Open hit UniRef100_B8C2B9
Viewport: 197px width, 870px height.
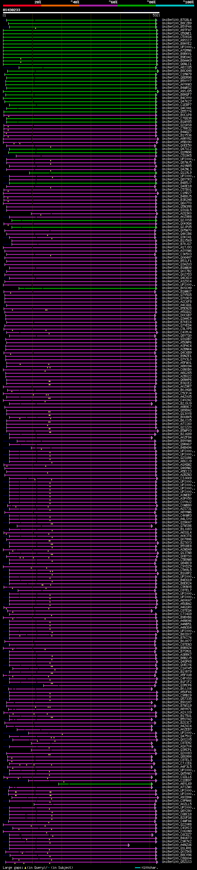coord(177,23)
